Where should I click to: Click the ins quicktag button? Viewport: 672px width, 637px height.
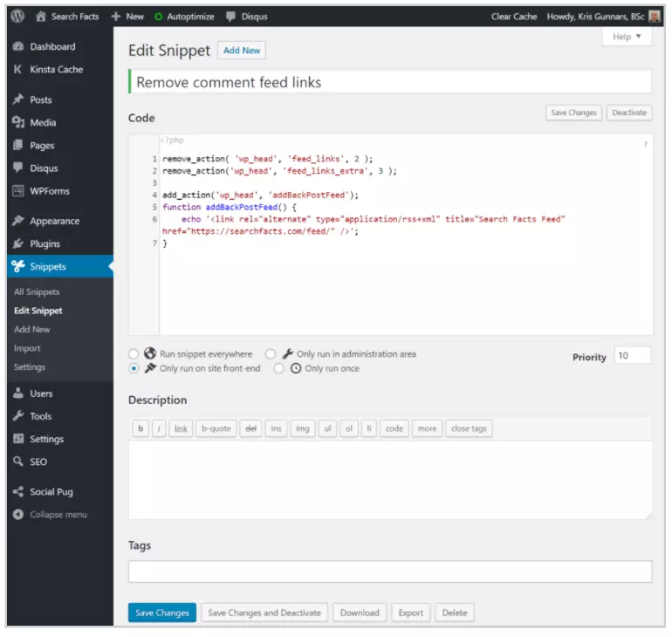276,428
